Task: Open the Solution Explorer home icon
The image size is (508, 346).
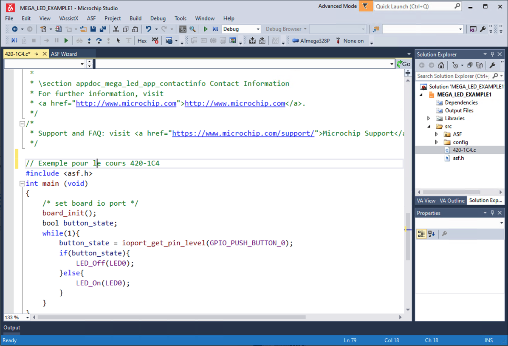Action: tap(441, 65)
